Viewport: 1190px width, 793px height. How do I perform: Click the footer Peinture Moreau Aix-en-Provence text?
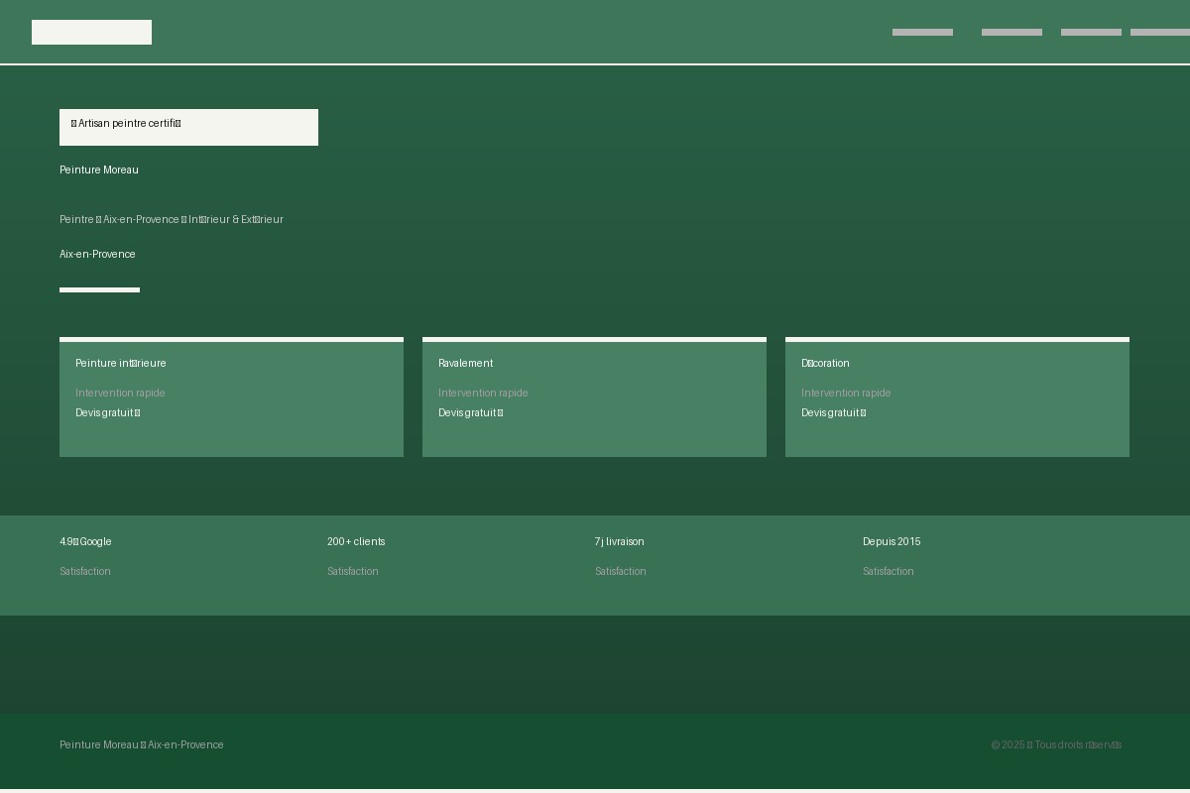tap(142, 745)
